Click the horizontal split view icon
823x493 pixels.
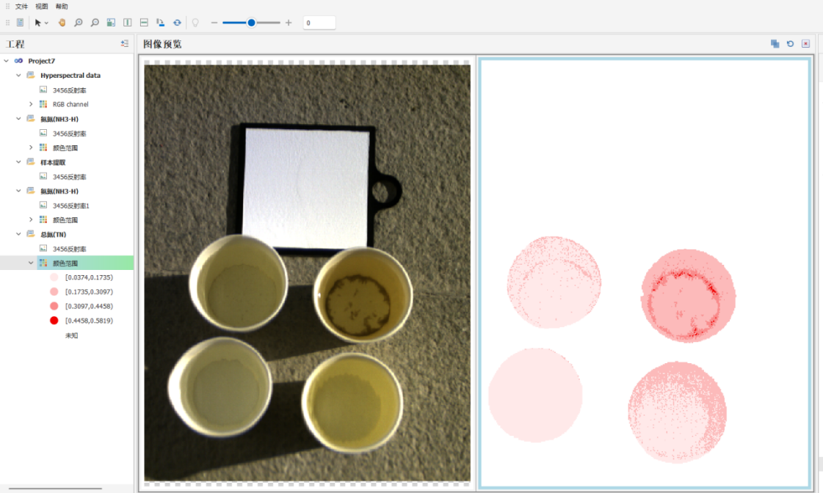(x=144, y=23)
